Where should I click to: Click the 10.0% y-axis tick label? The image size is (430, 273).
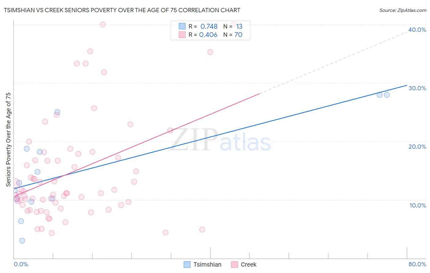(x=418, y=205)
